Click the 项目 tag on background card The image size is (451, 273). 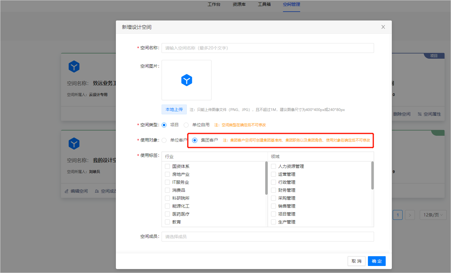pyautogui.click(x=434, y=56)
